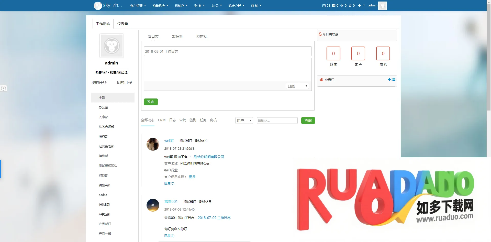This screenshot has height=242, width=491.
Task: Expand the 统计分析 menu
Action: (x=236, y=6)
